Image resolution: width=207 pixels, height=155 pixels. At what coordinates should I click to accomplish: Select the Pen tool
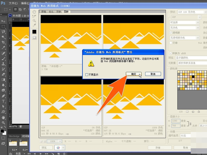[x=3, y=96]
